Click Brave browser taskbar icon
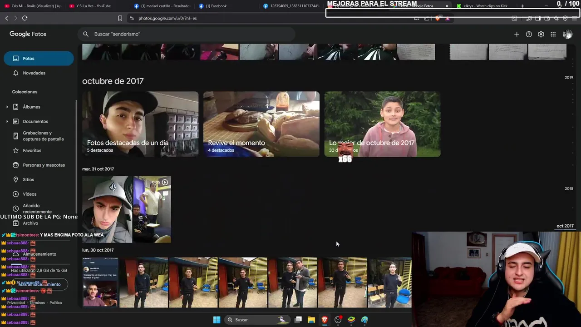Viewport: 581px width, 327px height. 325,320
